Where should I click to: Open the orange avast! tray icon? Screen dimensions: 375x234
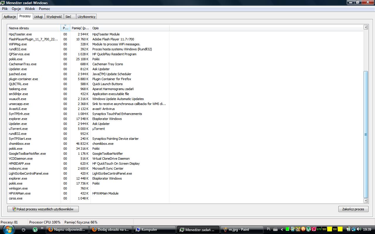(303, 229)
